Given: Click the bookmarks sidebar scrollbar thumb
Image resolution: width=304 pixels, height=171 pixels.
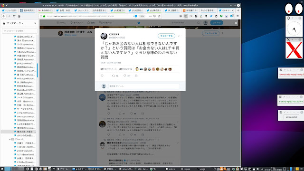Looking at the screenshot, I should point(37,70).
